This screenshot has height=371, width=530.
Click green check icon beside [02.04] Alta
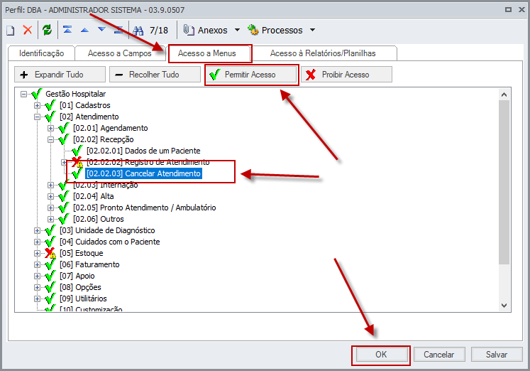[x=64, y=196]
